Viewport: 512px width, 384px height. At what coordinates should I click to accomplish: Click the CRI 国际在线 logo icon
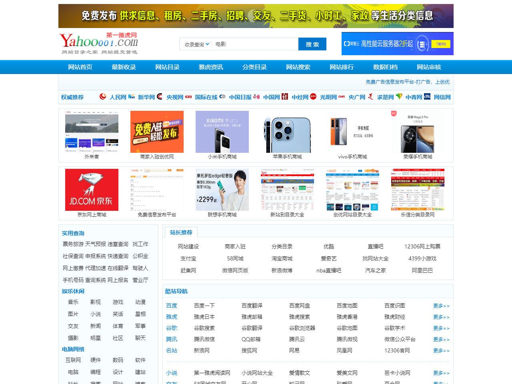coord(188,97)
